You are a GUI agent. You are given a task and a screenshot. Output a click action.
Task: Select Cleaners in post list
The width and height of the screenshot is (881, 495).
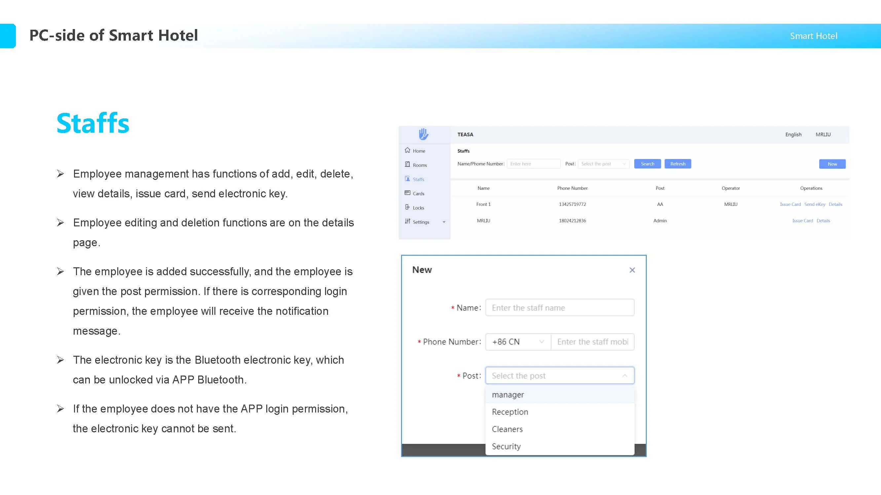point(507,429)
